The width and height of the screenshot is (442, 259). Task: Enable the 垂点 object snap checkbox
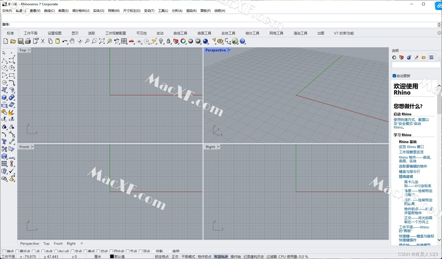pyautogui.click(x=85, y=251)
